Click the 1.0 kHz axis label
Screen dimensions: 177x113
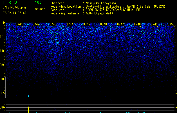tap(2, 51)
